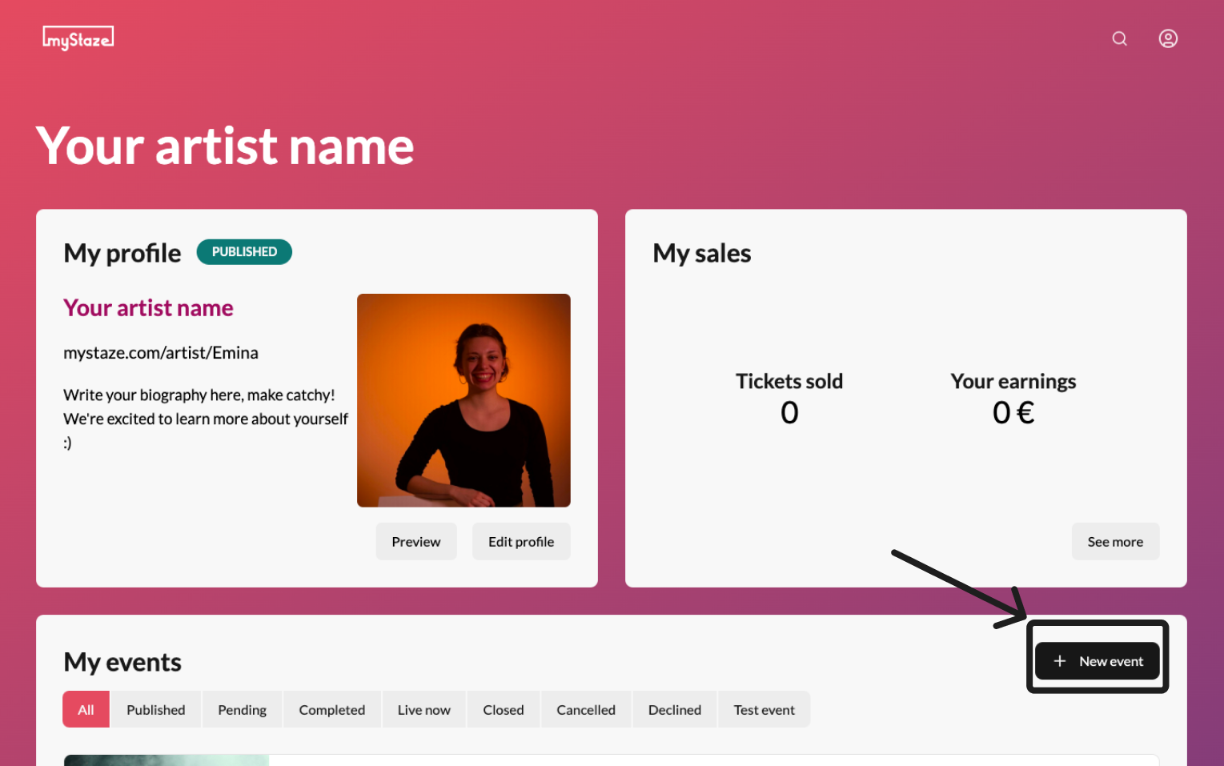Click the pink 'Your artist name' profile heading
The image size is (1224, 766).
tap(148, 308)
